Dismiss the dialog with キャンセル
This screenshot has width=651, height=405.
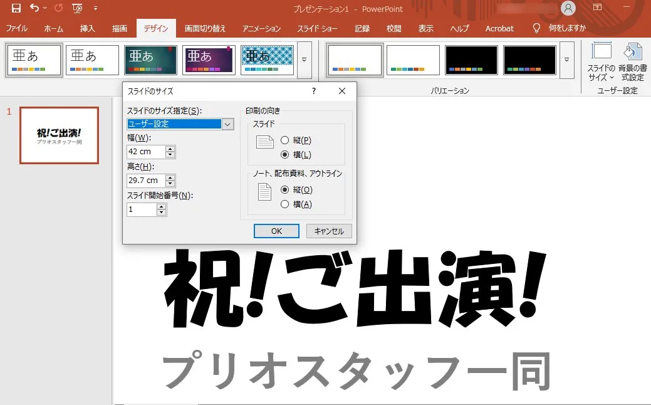click(x=328, y=231)
